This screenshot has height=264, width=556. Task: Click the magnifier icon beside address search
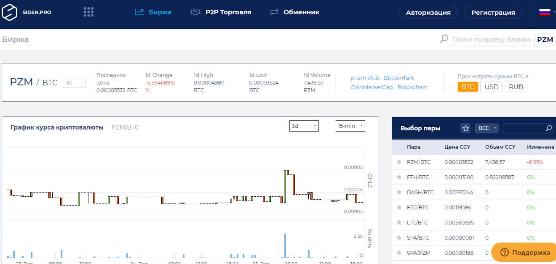[444, 39]
